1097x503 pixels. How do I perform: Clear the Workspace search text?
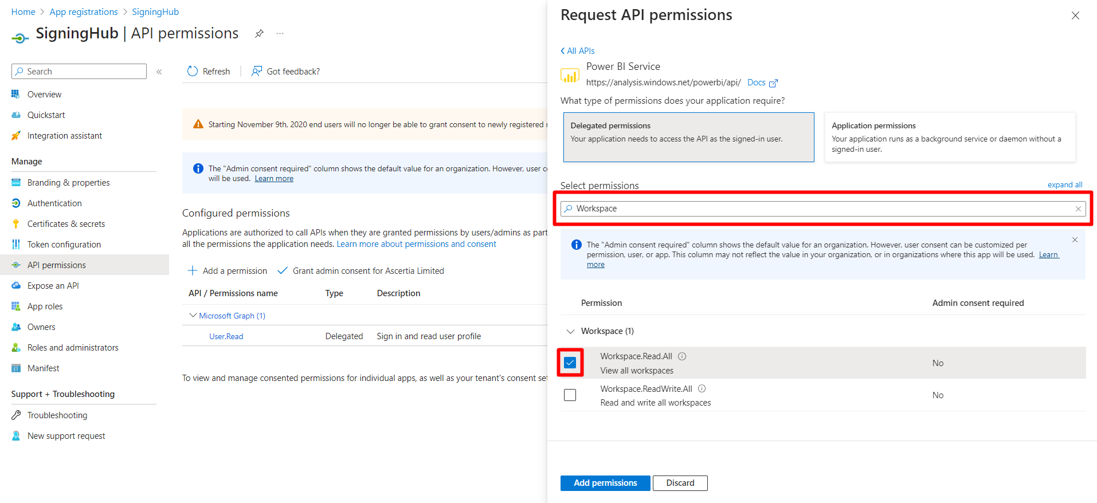click(x=1078, y=209)
